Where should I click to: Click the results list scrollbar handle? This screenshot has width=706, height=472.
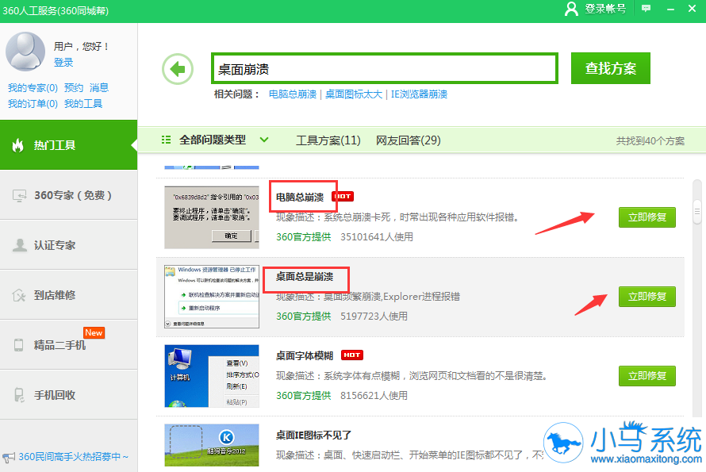[x=697, y=212]
